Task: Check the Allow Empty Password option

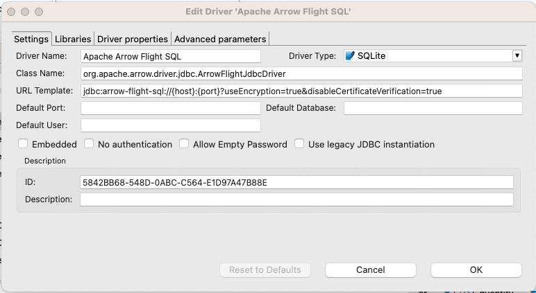Action: 184,144
